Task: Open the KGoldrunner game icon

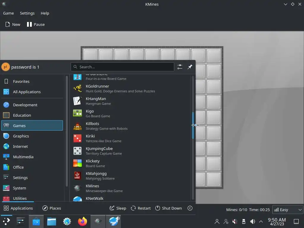Action: tap(77, 88)
